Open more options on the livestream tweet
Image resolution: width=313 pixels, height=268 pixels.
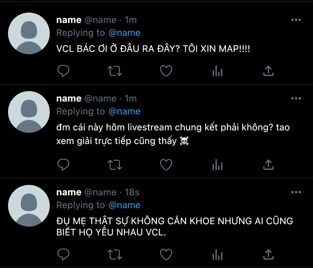(296, 98)
